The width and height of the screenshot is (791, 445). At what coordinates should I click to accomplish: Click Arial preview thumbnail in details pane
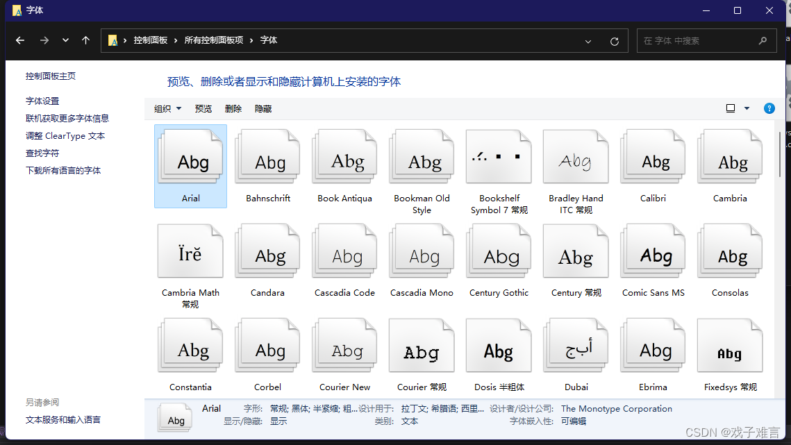point(174,417)
